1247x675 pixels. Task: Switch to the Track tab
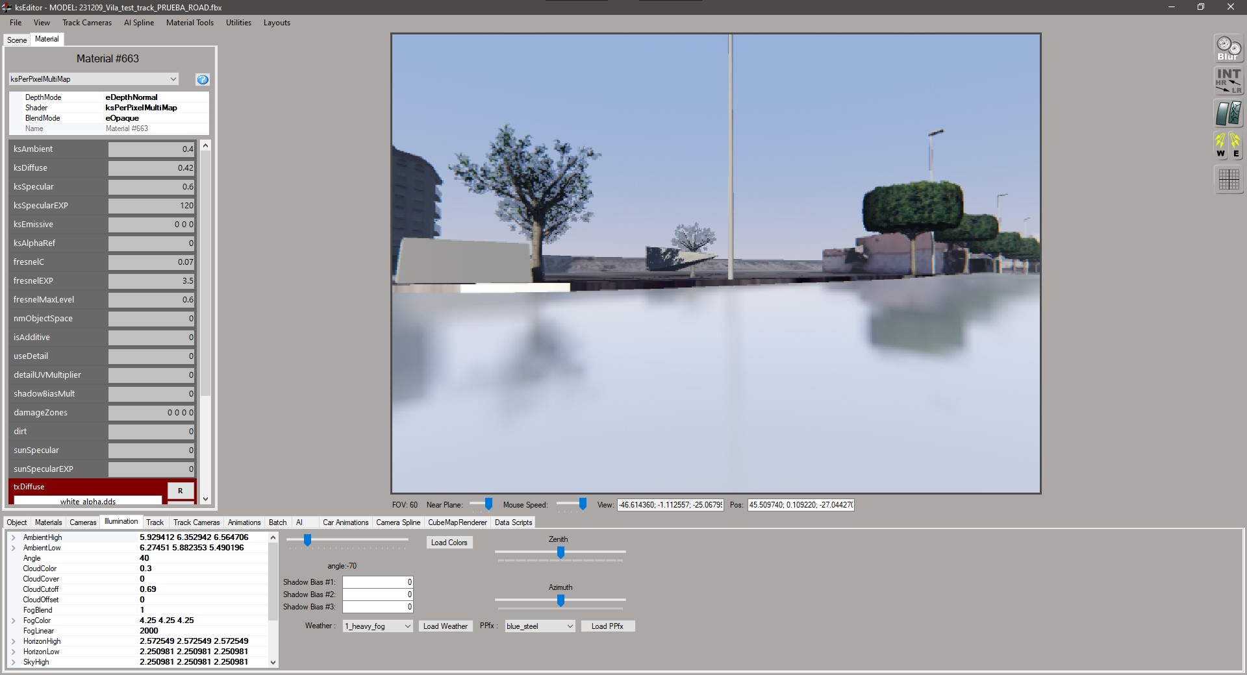(155, 522)
